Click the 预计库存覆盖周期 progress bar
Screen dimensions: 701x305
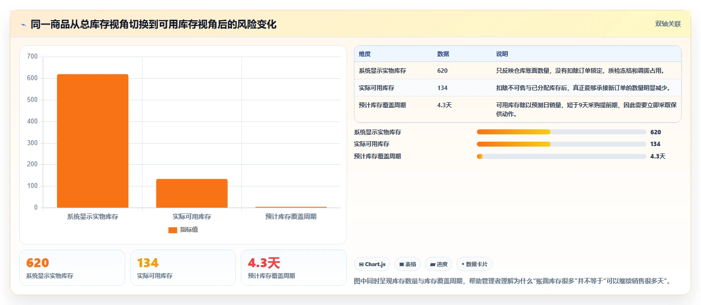[561, 156]
